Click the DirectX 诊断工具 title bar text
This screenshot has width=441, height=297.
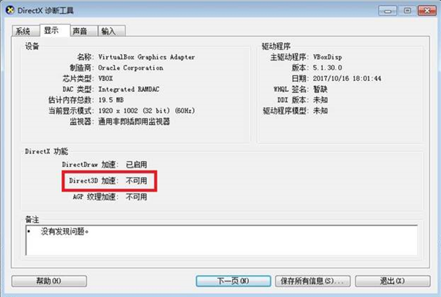click(x=45, y=11)
